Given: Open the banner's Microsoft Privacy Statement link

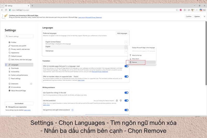Looking at the screenshot, I should pos(94,17).
